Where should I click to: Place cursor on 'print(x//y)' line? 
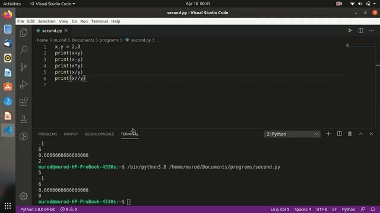point(70,78)
